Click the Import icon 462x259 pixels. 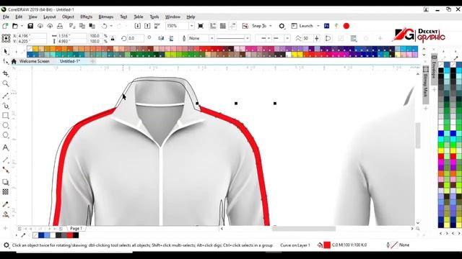click(x=137, y=26)
